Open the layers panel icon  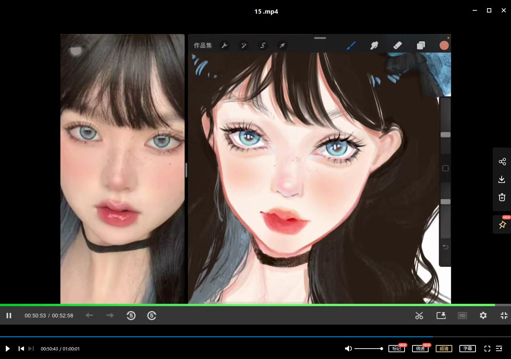(x=421, y=45)
